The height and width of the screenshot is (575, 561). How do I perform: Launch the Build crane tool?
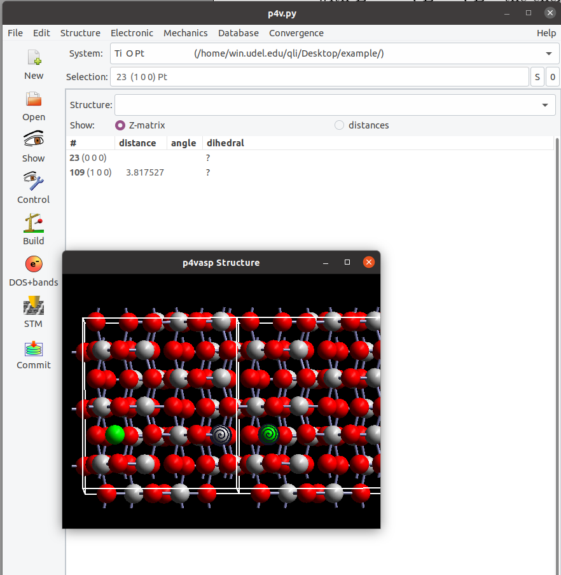(34, 223)
